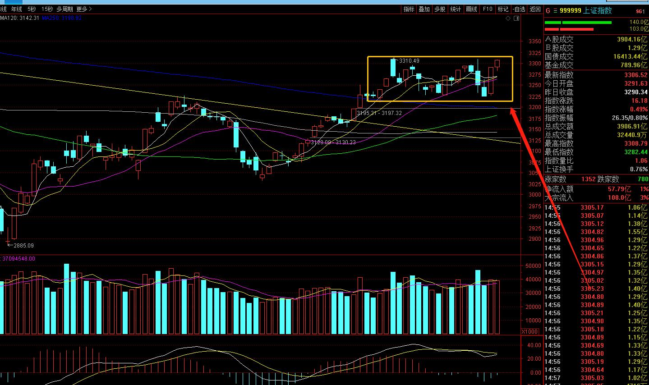Click the 统计 statistics button
The width and height of the screenshot is (649, 385).
[x=456, y=9]
